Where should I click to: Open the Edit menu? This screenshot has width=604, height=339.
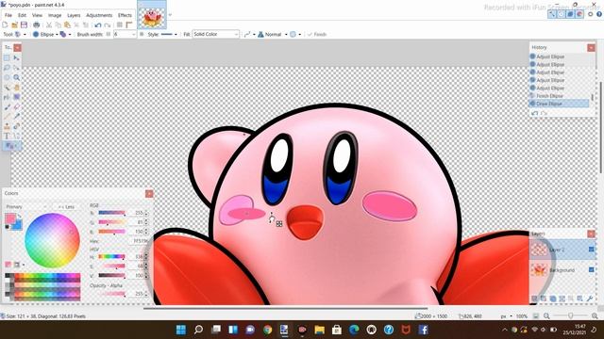click(x=22, y=15)
